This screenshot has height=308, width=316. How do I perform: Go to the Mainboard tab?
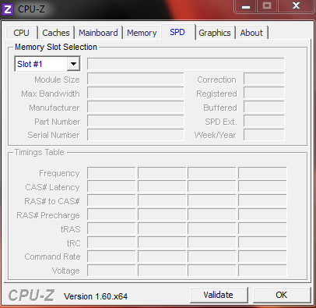[x=98, y=33]
